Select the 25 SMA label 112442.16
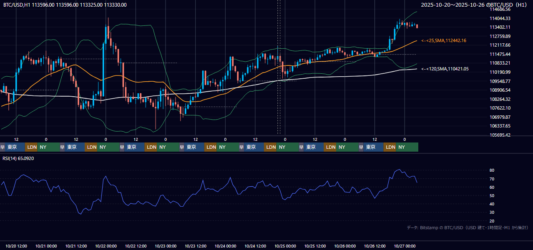 (444, 40)
